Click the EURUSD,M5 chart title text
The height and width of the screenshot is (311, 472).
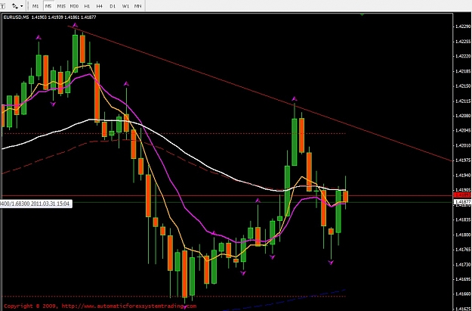coord(17,17)
